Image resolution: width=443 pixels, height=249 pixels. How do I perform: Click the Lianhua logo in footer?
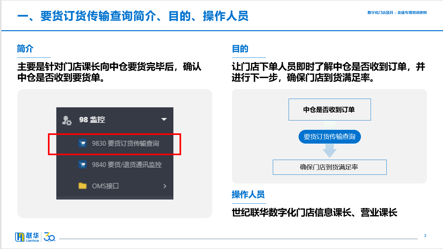(x=27, y=236)
